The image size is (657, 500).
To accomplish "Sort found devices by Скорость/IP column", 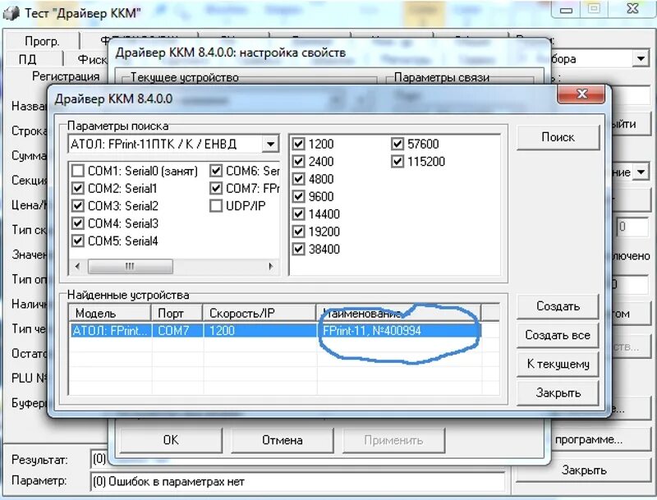I will (x=260, y=314).
